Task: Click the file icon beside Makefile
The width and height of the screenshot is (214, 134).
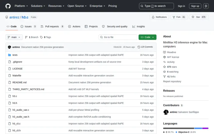Action: 10,76
